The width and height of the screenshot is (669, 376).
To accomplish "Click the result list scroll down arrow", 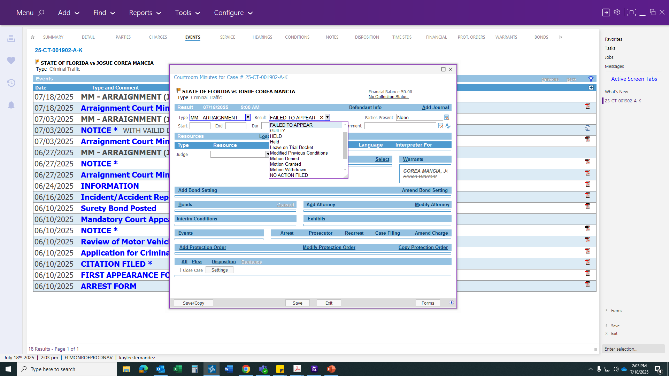I will click(x=345, y=170).
